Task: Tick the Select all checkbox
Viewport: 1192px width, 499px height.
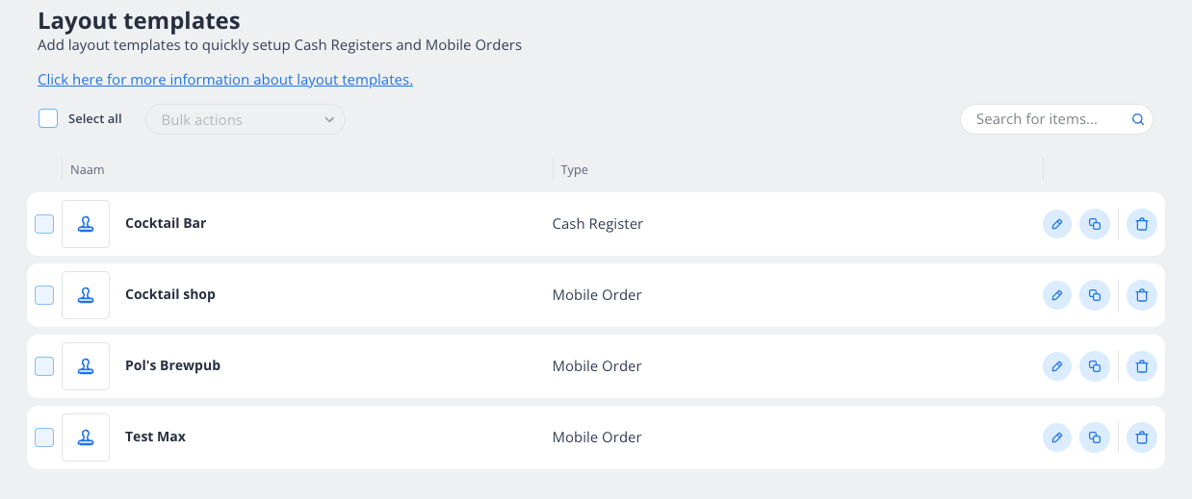Action: coord(48,118)
